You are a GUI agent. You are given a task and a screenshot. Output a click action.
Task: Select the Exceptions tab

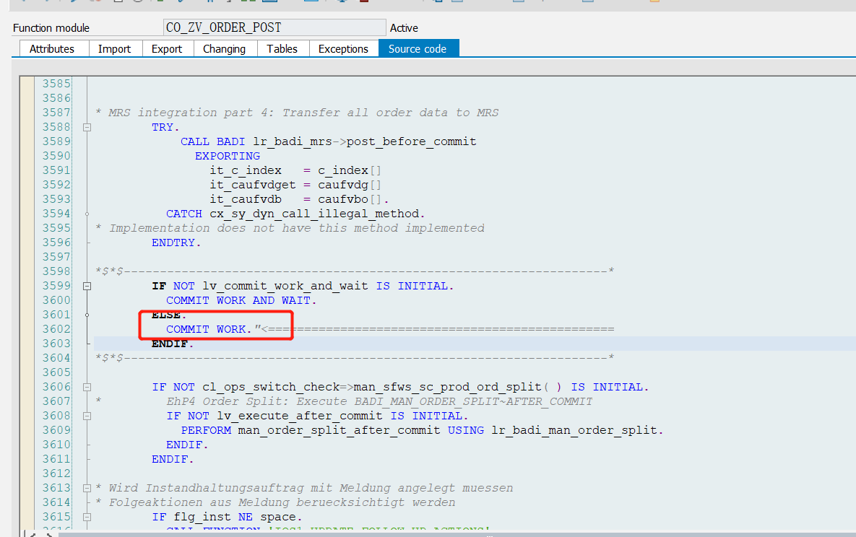pyautogui.click(x=344, y=48)
